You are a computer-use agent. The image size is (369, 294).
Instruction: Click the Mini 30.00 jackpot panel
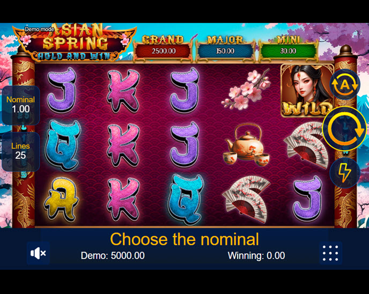tap(288, 48)
